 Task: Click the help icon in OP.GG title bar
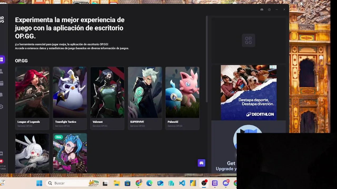pyautogui.click(x=269, y=10)
